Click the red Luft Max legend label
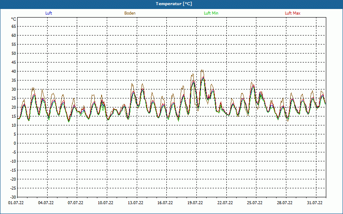This screenshot has height=214, width=343. tap(292, 13)
